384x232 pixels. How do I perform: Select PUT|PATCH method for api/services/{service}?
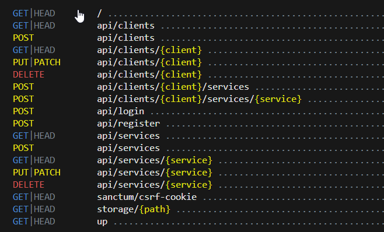(37, 173)
